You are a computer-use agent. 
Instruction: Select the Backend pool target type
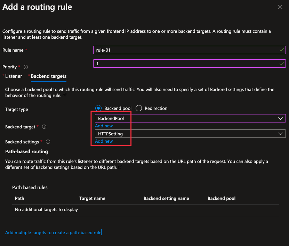(x=98, y=109)
